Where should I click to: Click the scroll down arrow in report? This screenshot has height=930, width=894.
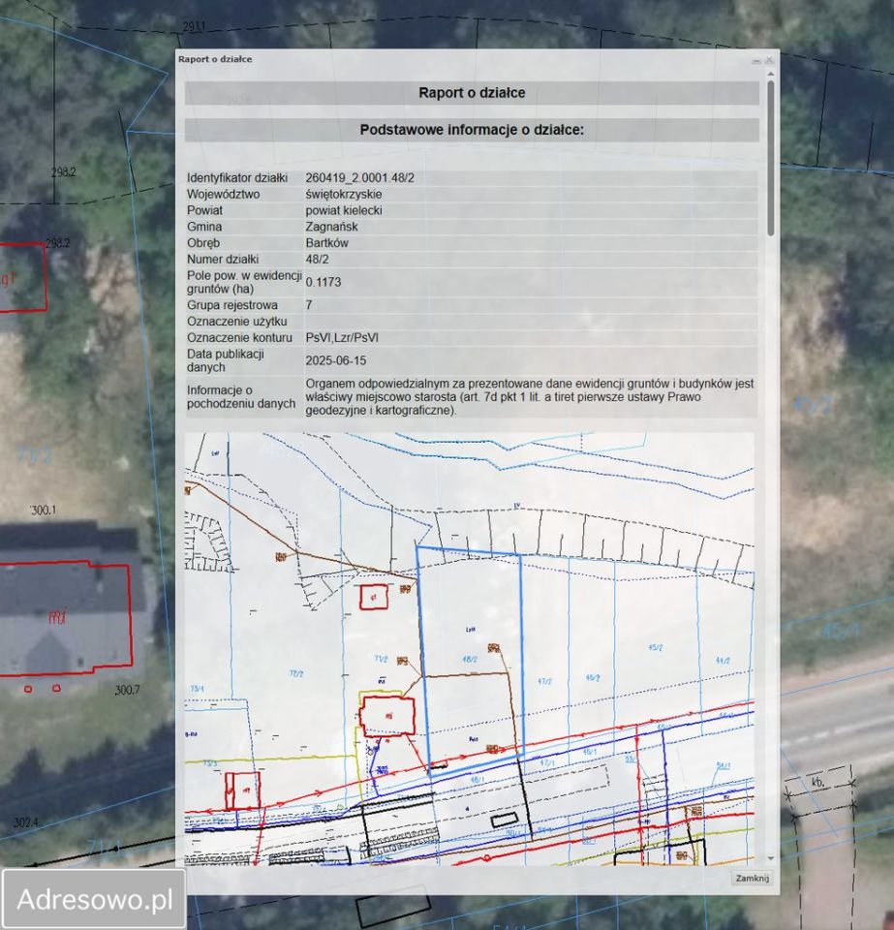(771, 858)
